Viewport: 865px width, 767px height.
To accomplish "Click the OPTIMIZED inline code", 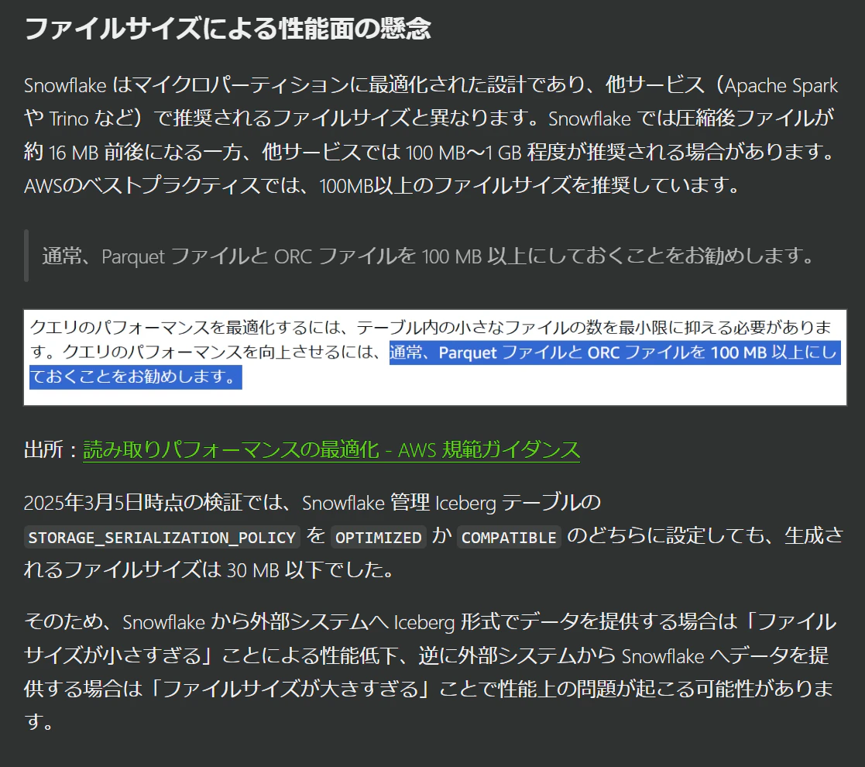I will coord(379,538).
